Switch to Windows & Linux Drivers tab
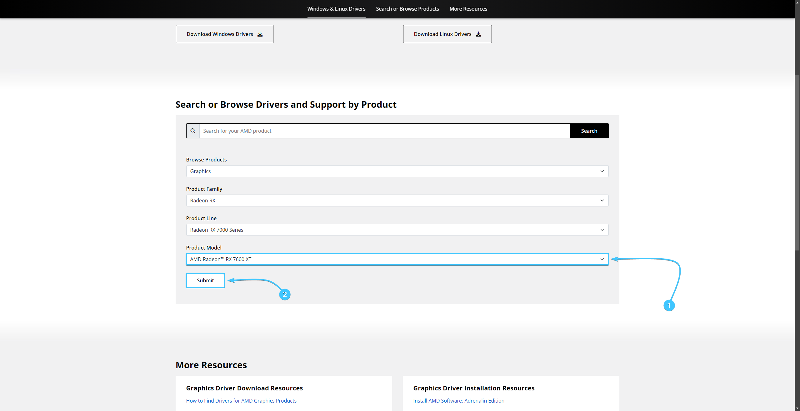800x411 pixels. (x=336, y=9)
